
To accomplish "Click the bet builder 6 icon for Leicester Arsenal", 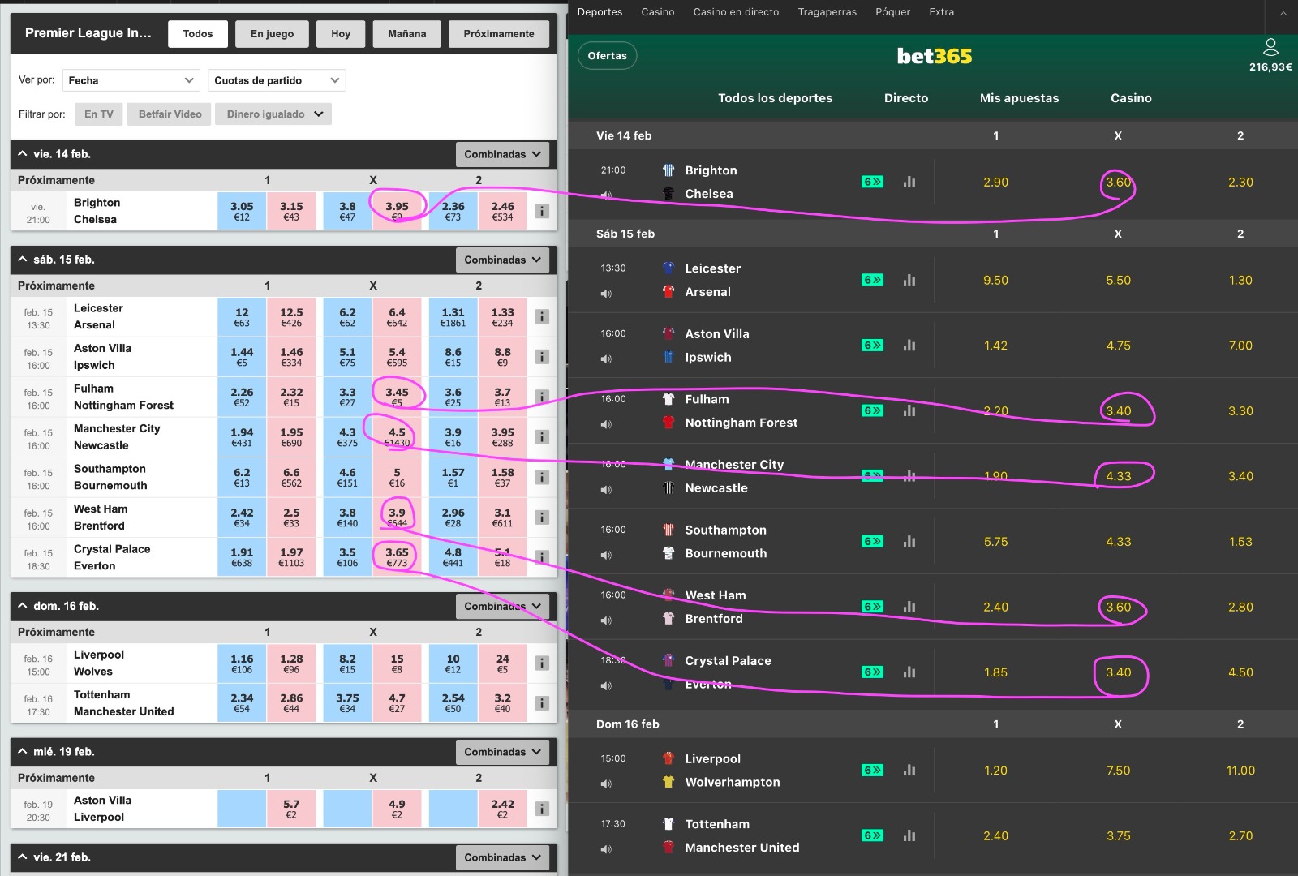I will (x=872, y=279).
